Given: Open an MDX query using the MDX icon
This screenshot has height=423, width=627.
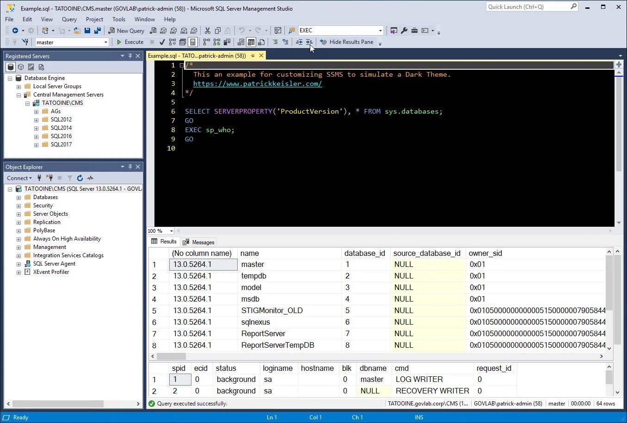Looking at the screenshot, I should click(163, 30).
